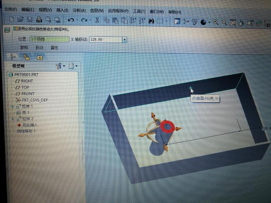This screenshot has height=203, width=271.
Task: Click the Cut scissors icon
Action: (97, 20)
